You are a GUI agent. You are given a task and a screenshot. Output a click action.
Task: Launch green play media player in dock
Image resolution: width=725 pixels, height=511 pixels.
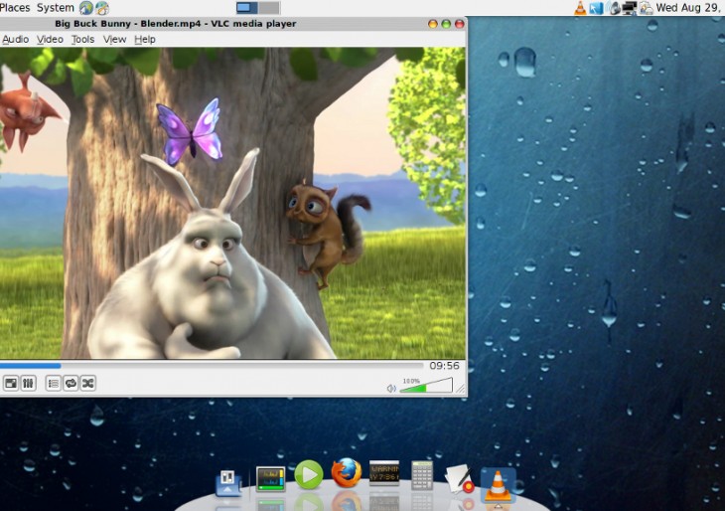[x=309, y=475]
